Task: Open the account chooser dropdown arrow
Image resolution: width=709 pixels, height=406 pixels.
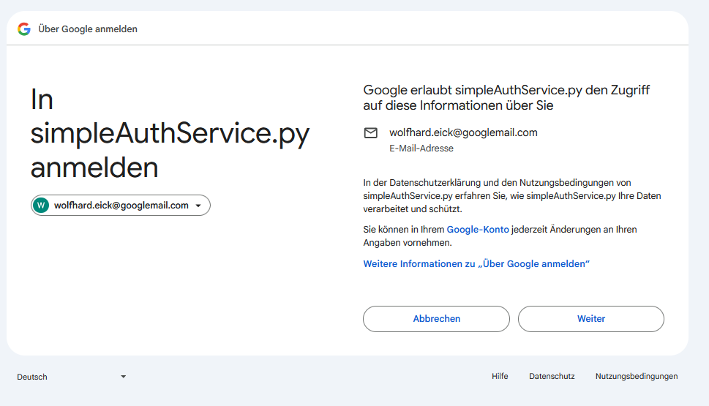Action: [x=198, y=206]
